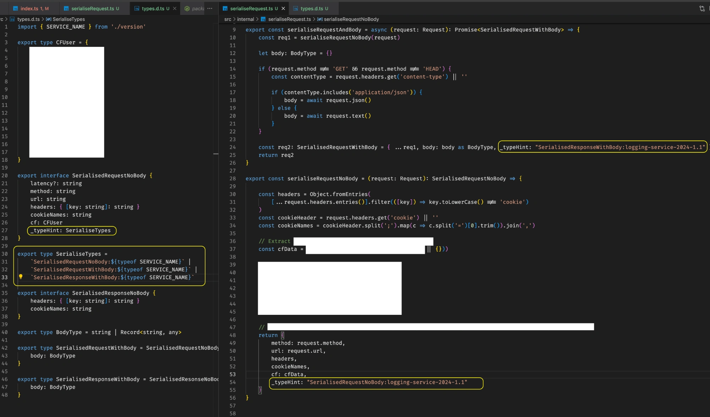
Task: Open serialiseRequest.ts breadcrumb in right editor
Action: 289,19
